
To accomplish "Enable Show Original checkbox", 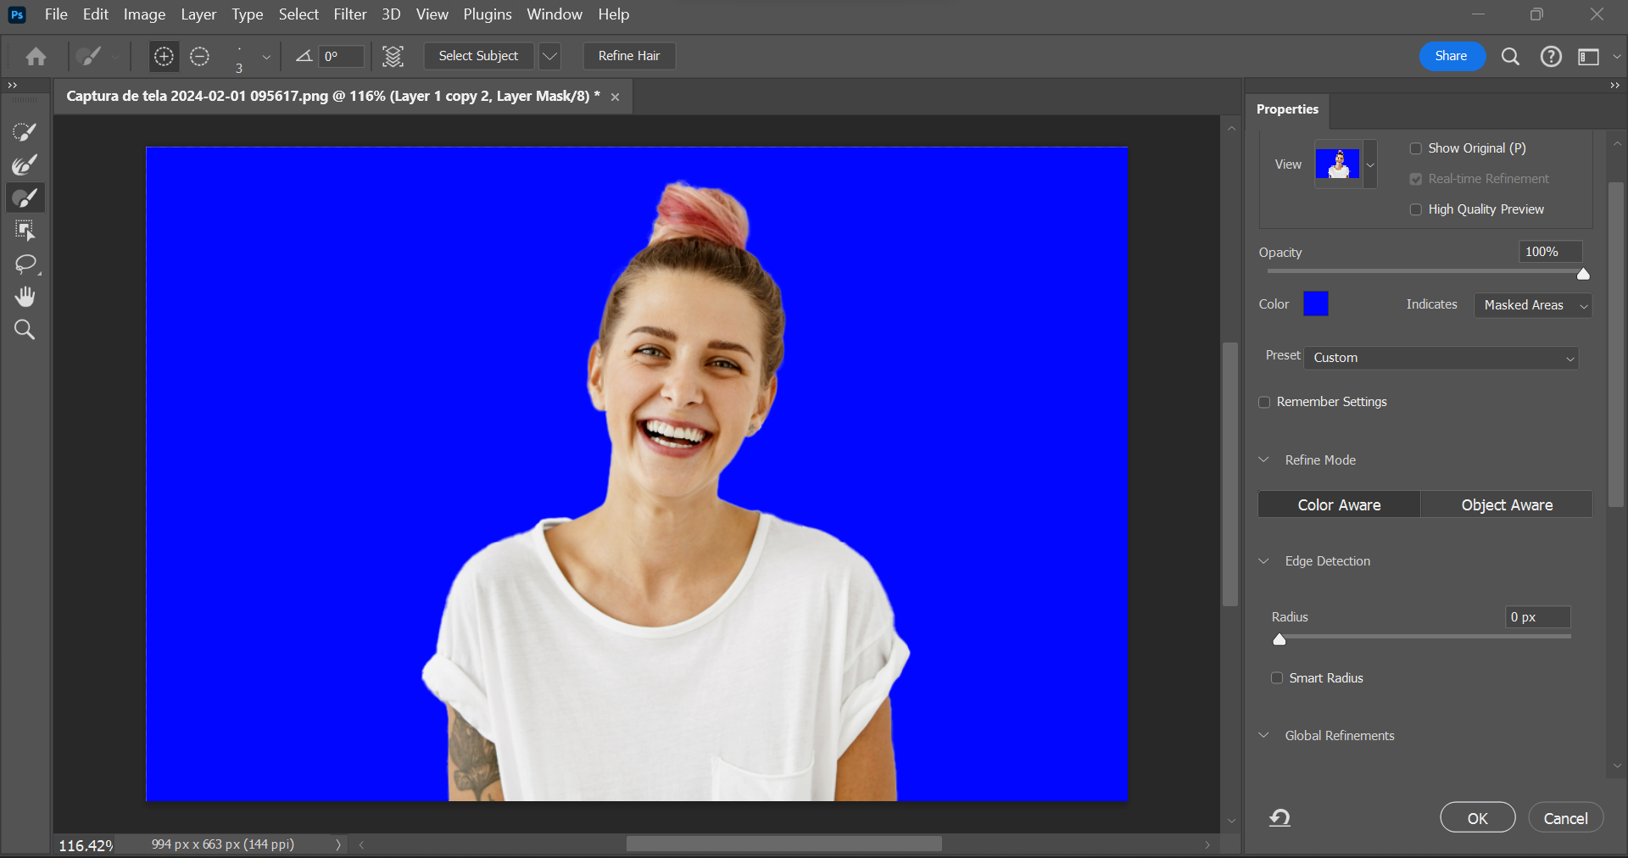I will pyautogui.click(x=1415, y=148).
